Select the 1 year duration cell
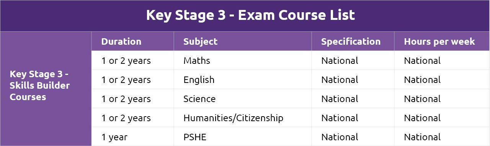 (x=132, y=137)
